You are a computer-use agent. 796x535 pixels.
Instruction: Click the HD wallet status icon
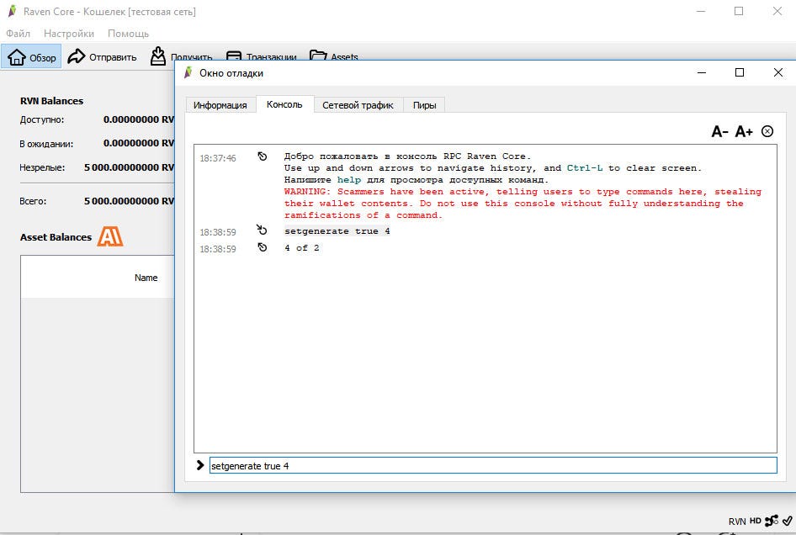756,521
